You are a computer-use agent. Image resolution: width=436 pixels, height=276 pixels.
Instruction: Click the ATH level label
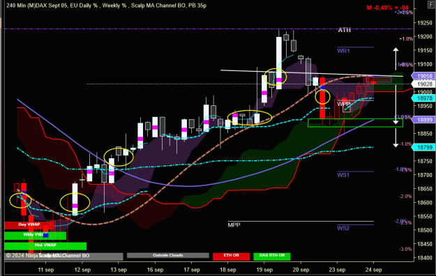(x=344, y=30)
